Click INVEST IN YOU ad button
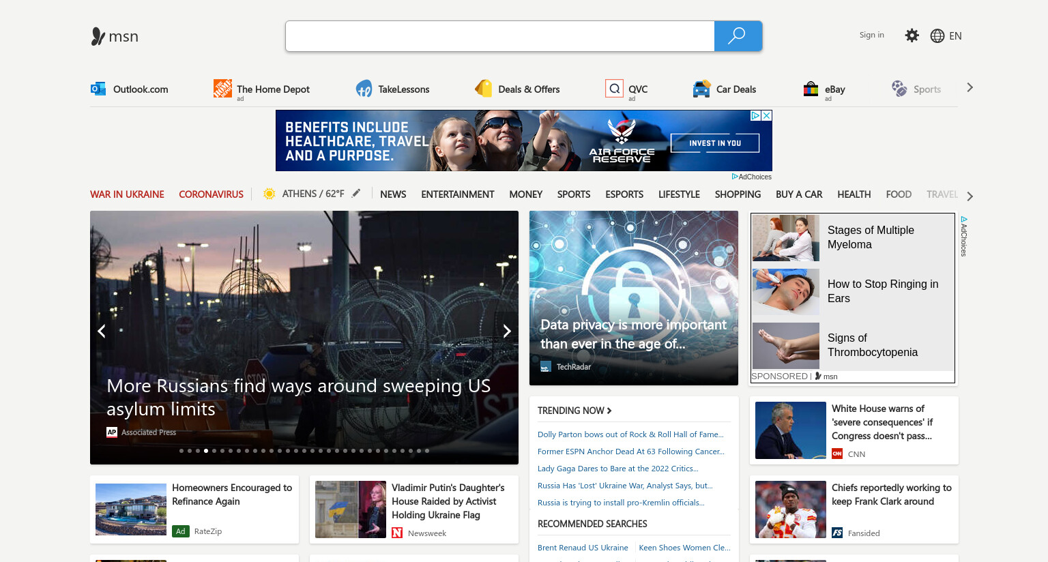 point(715,143)
